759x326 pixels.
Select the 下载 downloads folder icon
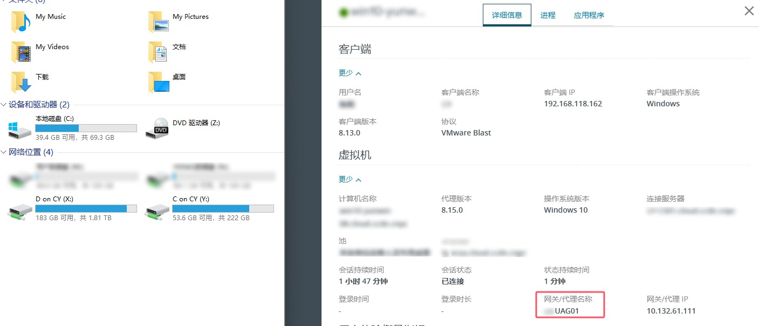click(x=20, y=82)
